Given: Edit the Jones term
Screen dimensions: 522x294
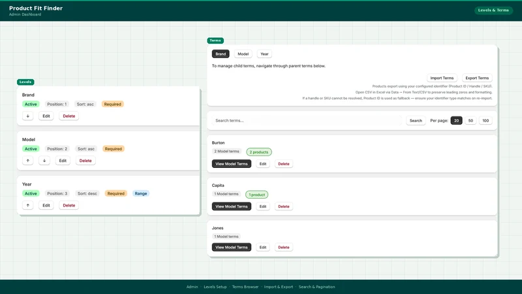Looking at the screenshot, I should point(263,248).
